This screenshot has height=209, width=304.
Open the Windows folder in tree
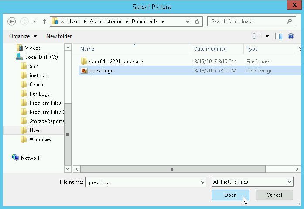coord(40,139)
